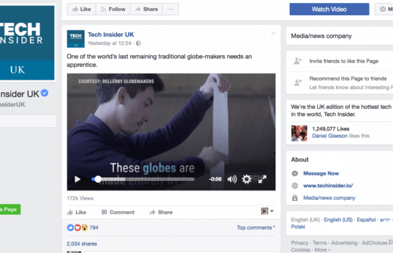Click the messenger icon beside Message Now
393x253 pixels.
pos(295,173)
